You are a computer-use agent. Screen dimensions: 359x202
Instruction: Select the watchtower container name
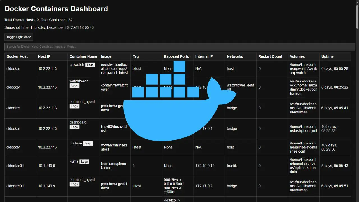[79, 81]
